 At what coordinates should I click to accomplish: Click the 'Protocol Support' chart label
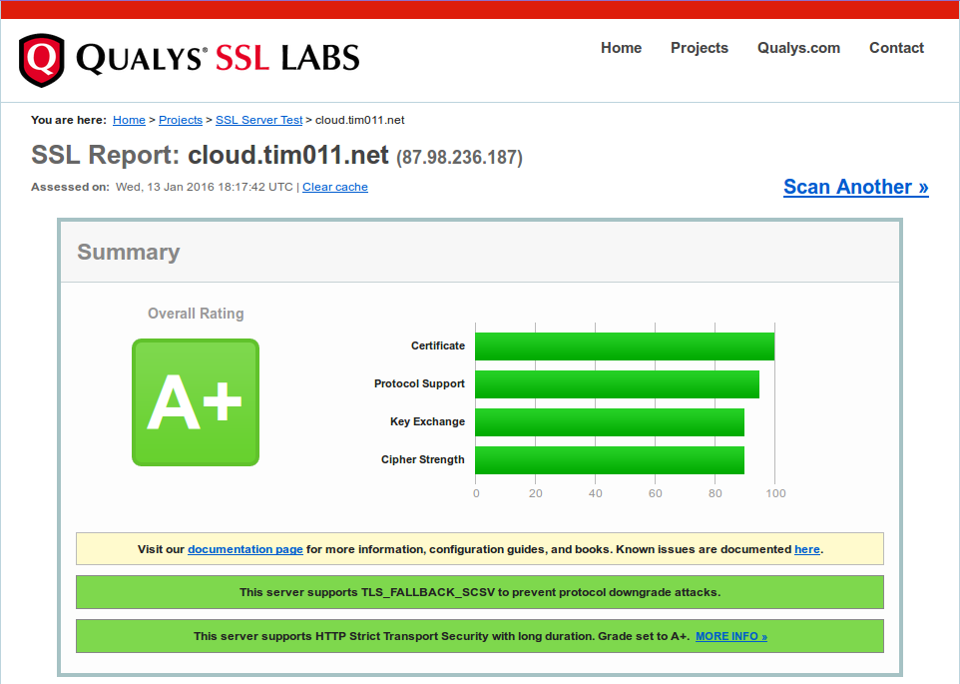coord(419,384)
